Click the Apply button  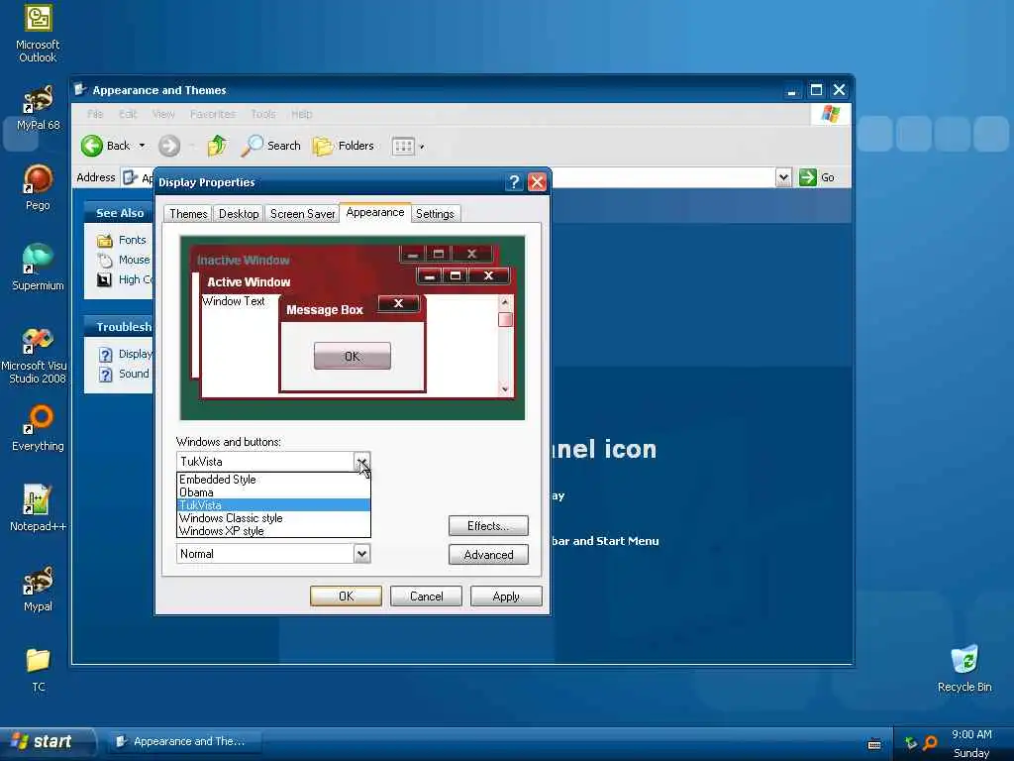pos(506,596)
